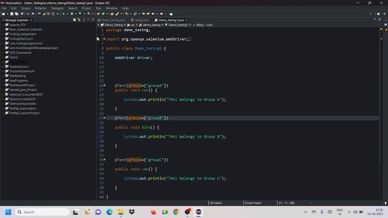Expand the Demo project node

point(3,58)
